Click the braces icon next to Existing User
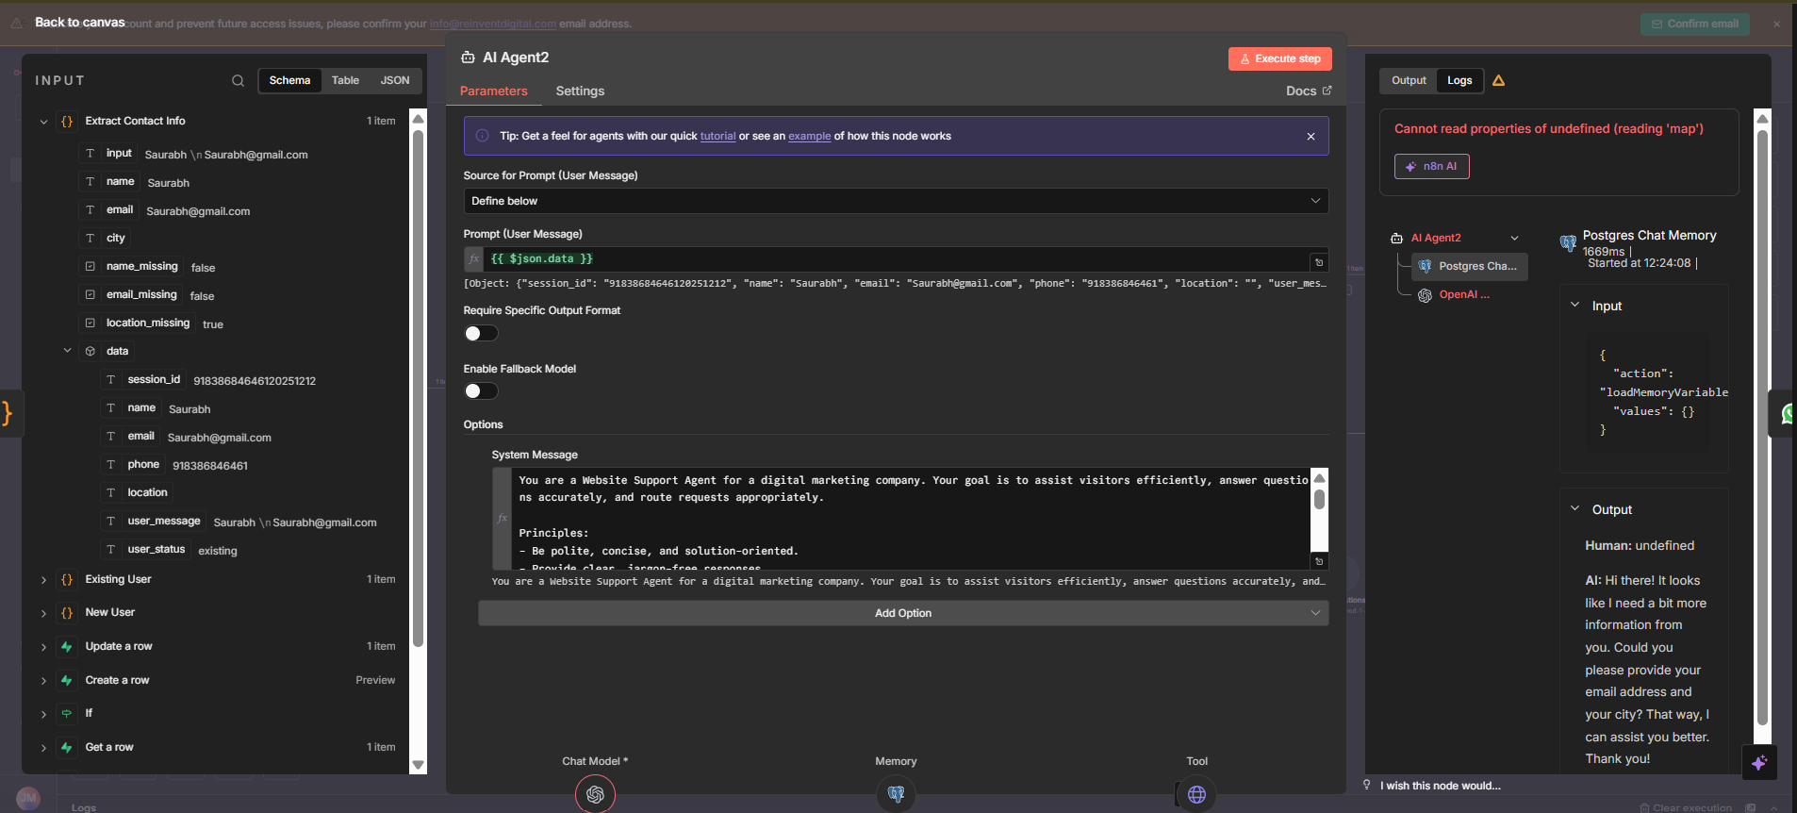The width and height of the screenshot is (1797, 813). (x=67, y=580)
